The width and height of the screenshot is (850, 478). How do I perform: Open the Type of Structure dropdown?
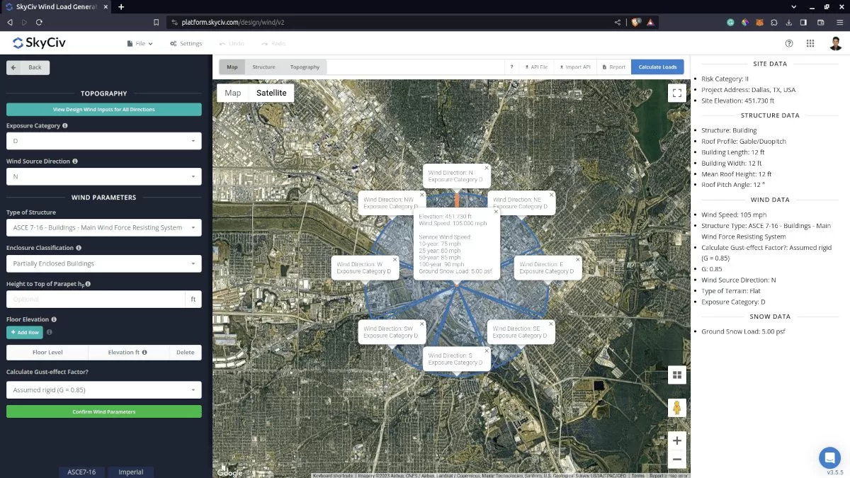103,227
